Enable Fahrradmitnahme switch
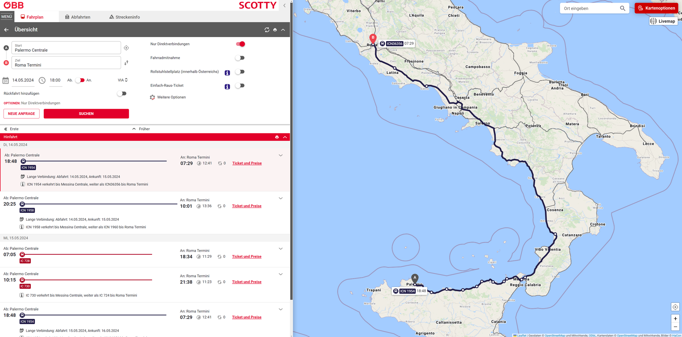Image resolution: width=682 pixels, height=337 pixels. point(240,58)
